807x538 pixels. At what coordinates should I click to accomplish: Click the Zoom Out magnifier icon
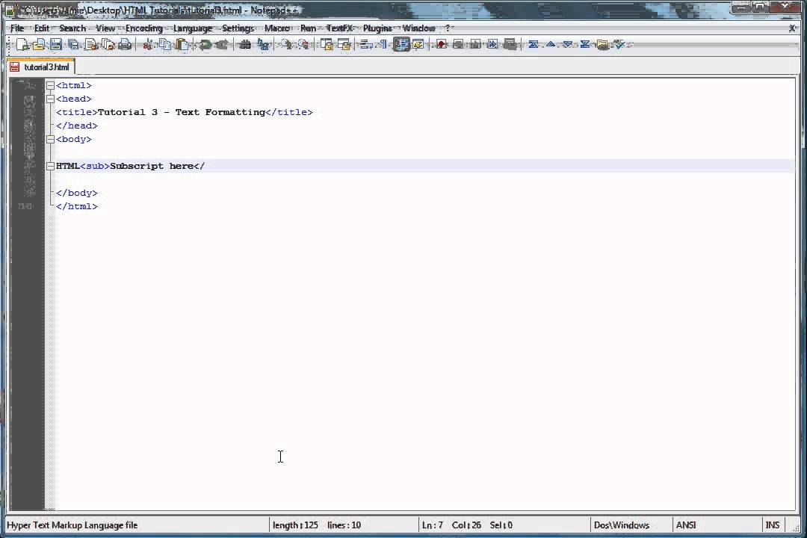pos(303,45)
